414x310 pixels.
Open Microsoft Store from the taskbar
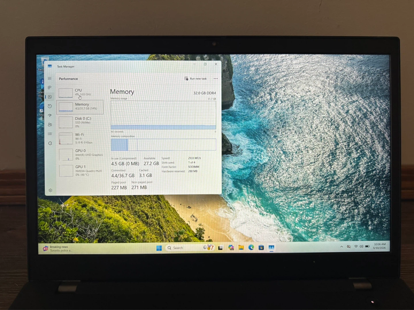(x=261, y=247)
